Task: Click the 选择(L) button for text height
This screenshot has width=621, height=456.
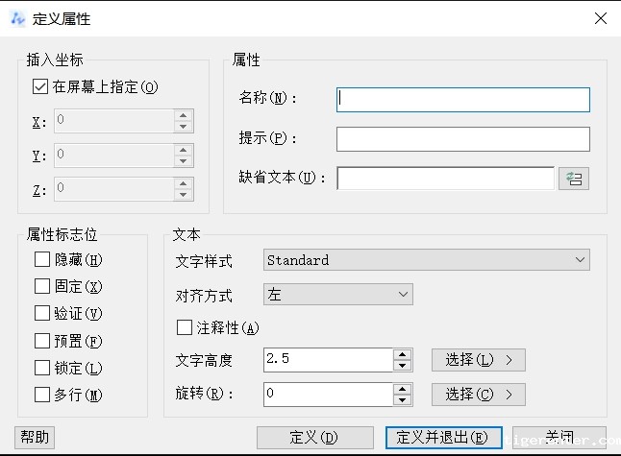Action: click(478, 360)
